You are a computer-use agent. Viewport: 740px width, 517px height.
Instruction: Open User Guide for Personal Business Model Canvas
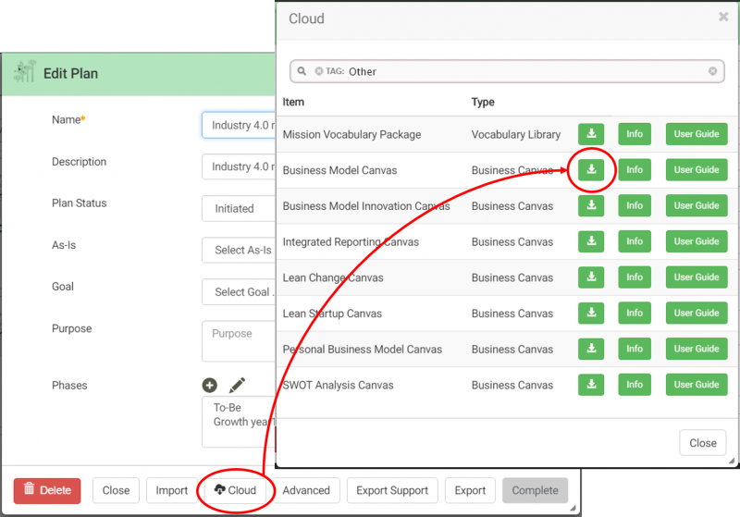tap(697, 349)
